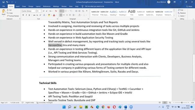Increase font size with Grow Font
Screen dimensions: 195x110
pyautogui.click(x=44, y=11)
